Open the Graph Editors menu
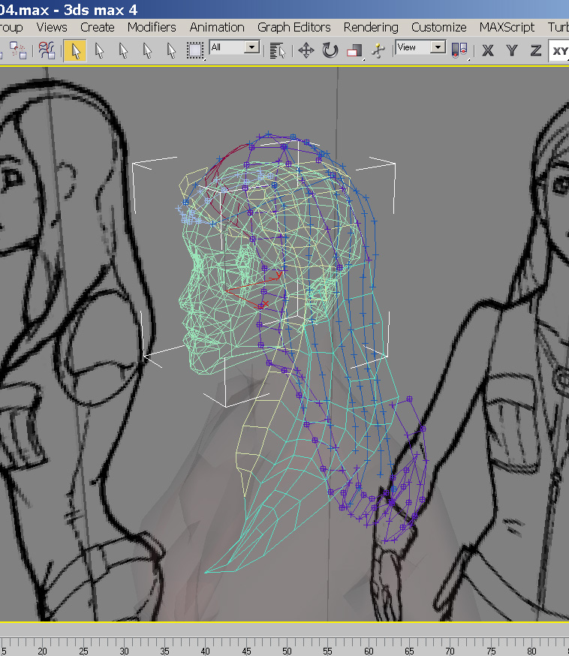 (294, 27)
